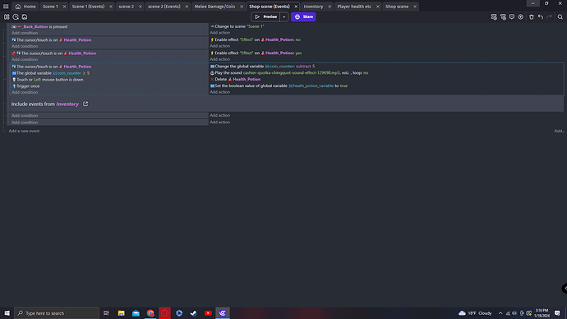Select the Trigger once condition

point(25,86)
